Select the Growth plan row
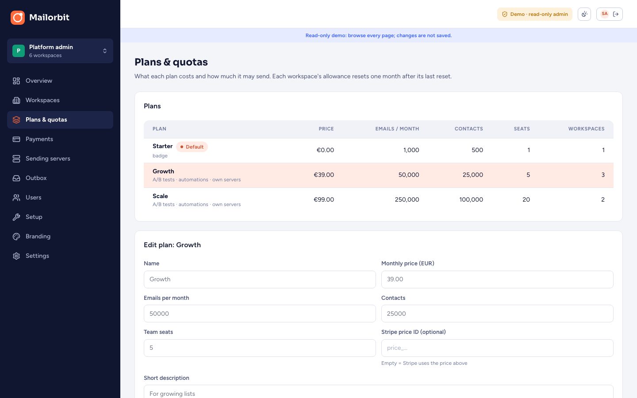The image size is (637, 398). coord(379,176)
